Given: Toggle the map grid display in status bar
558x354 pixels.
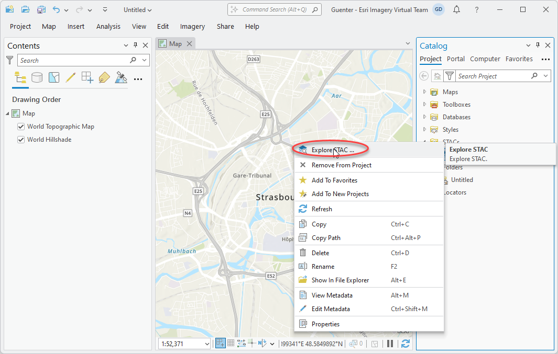Looking at the screenshot, I should click(231, 344).
